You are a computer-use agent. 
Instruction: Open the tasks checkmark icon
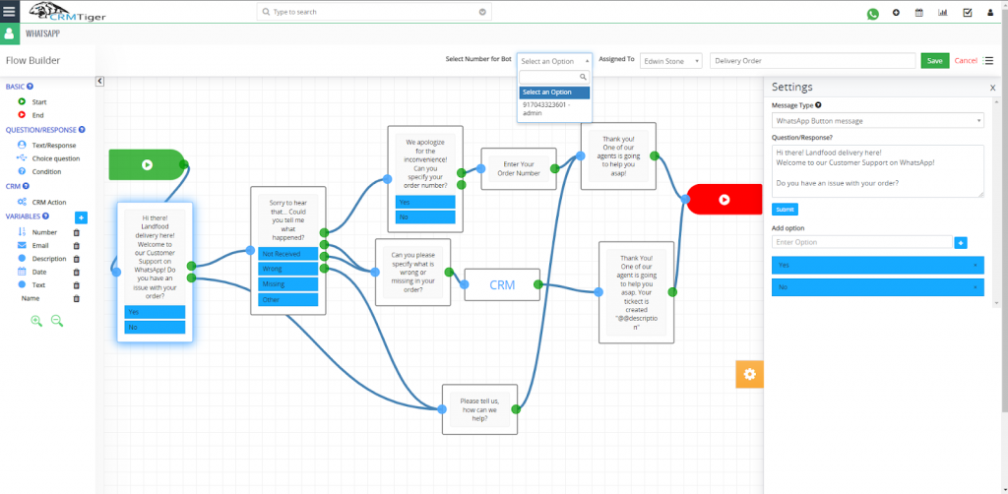[x=968, y=12]
